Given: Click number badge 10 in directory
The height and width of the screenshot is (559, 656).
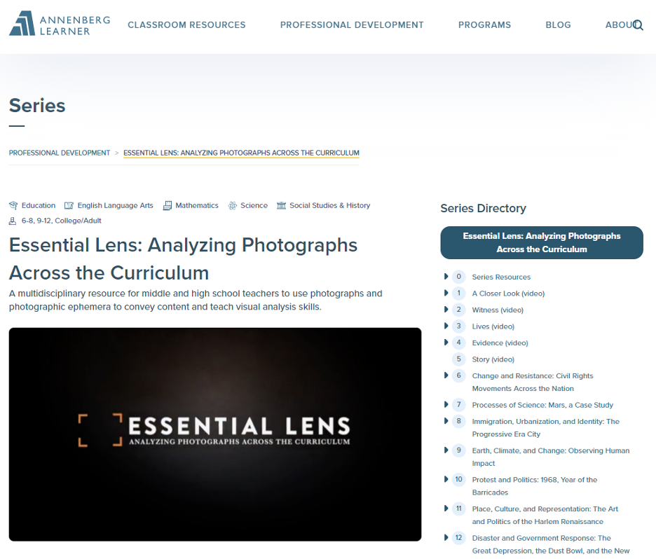Looking at the screenshot, I should pyautogui.click(x=459, y=480).
